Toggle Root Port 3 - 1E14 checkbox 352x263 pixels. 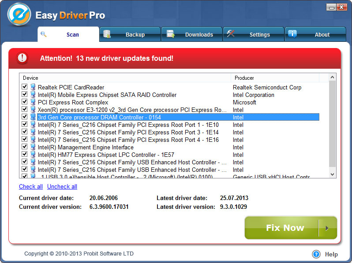tap(24, 132)
